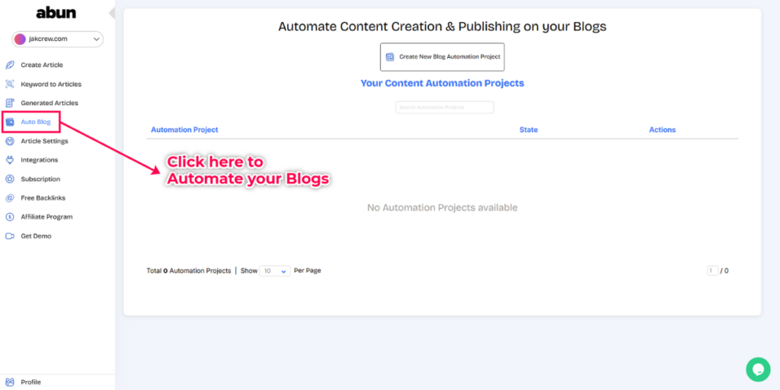Open the green chat support bubble
This screenshot has width=780, height=390.
[758, 369]
